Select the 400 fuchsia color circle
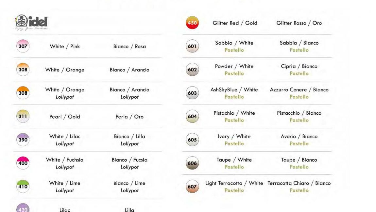Image resolution: width=376 pixels, height=212 pixels. click(x=23, y=163)
